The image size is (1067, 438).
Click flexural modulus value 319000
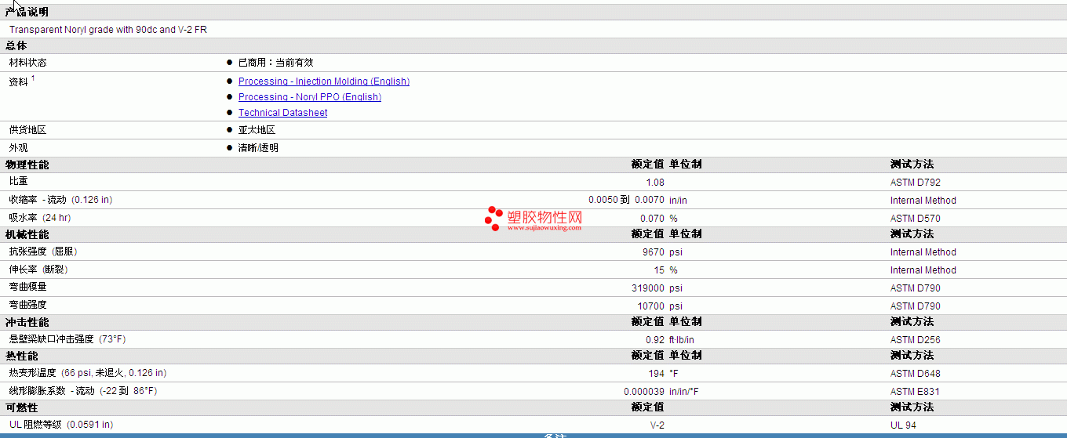(648, 288)
